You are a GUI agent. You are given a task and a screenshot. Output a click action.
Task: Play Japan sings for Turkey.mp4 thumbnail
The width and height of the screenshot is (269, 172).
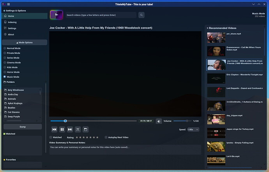pyautogui.click(x=216, y=133)
